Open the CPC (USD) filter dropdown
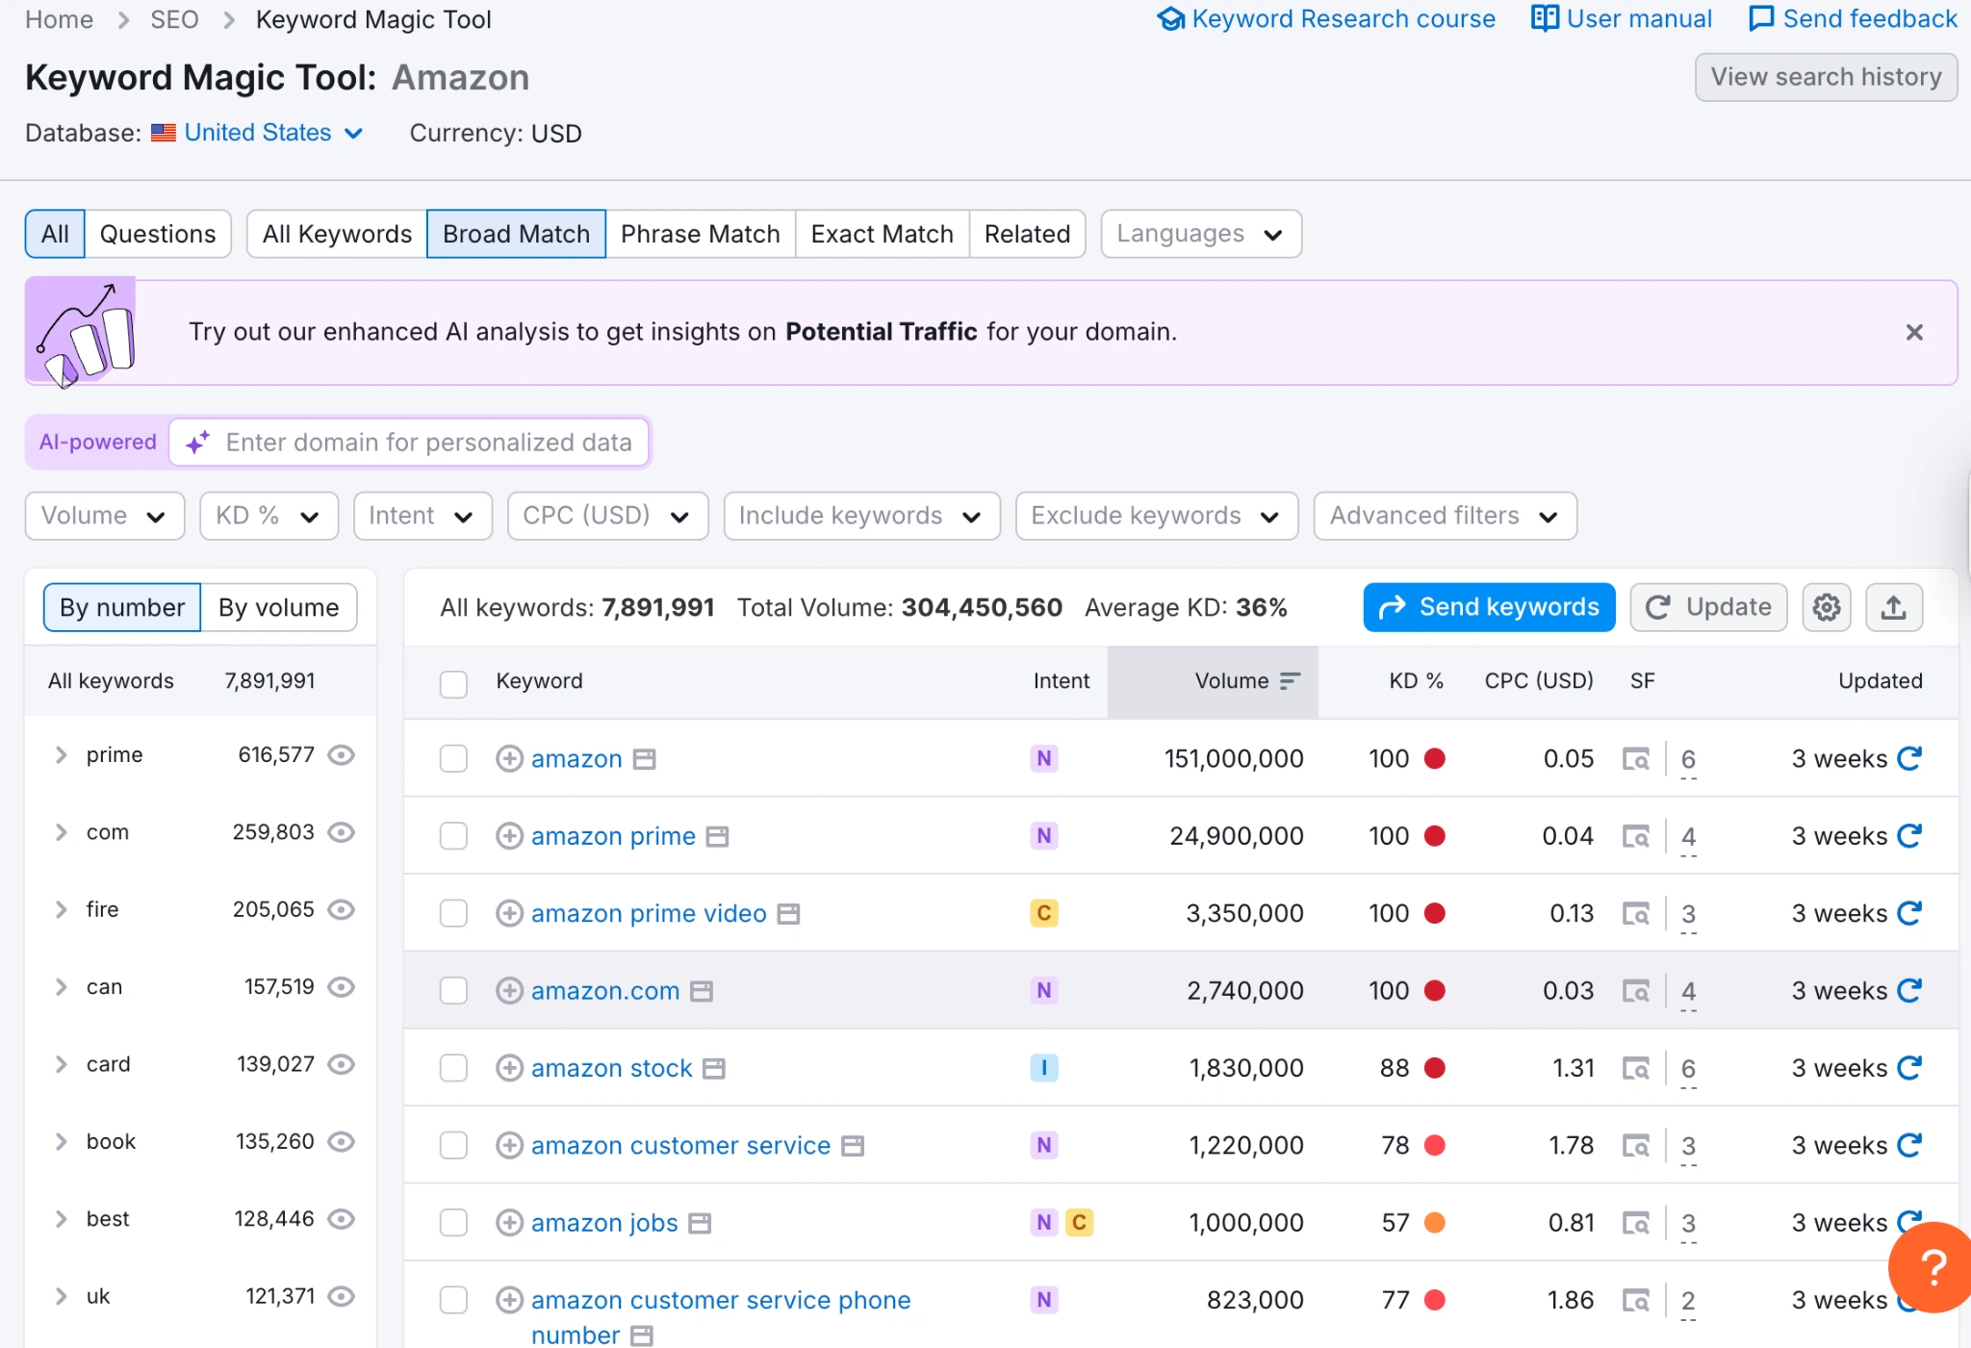Screen dimensions: 1971x1348 [x=608, y=516]
